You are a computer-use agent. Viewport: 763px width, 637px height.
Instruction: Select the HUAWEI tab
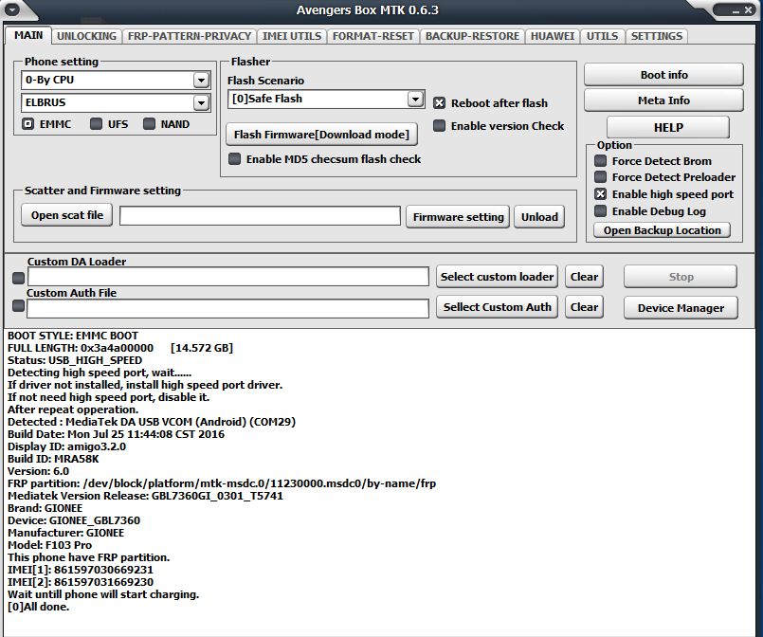(553, 36)
